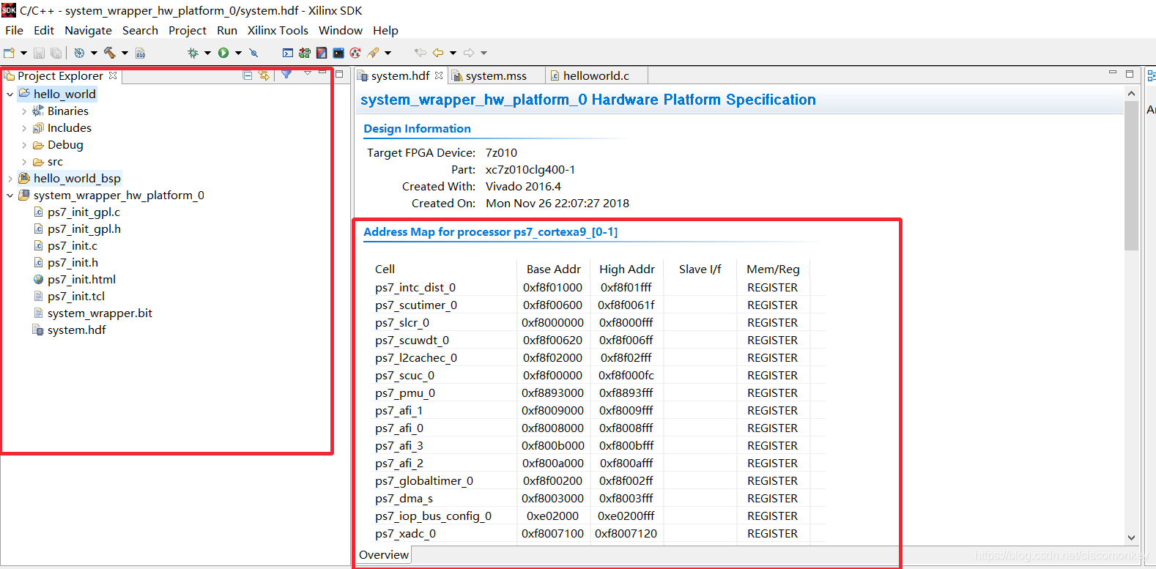This screenshot has height=569, width=1156.
Task: Open the Xilinx Tools menu
Action: [278, 30]
